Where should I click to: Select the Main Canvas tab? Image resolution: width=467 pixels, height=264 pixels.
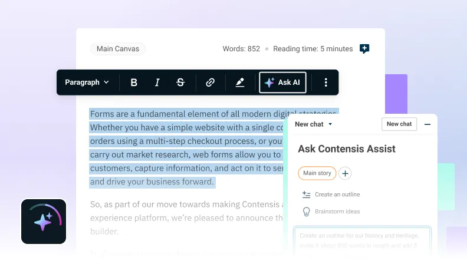(118, 49)
